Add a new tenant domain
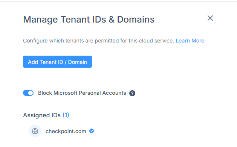The width and height of the screenshot is (237, 147). (x=57, y=62)
